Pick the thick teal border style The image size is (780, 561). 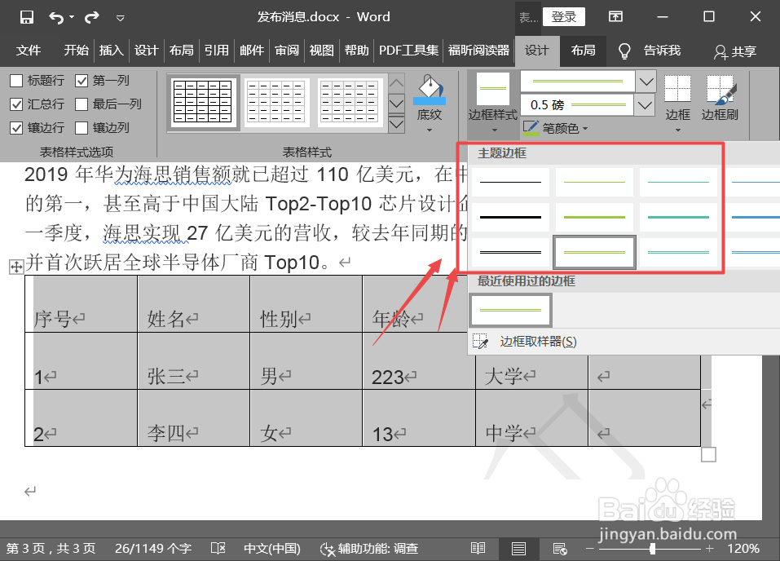coord(678,217)
